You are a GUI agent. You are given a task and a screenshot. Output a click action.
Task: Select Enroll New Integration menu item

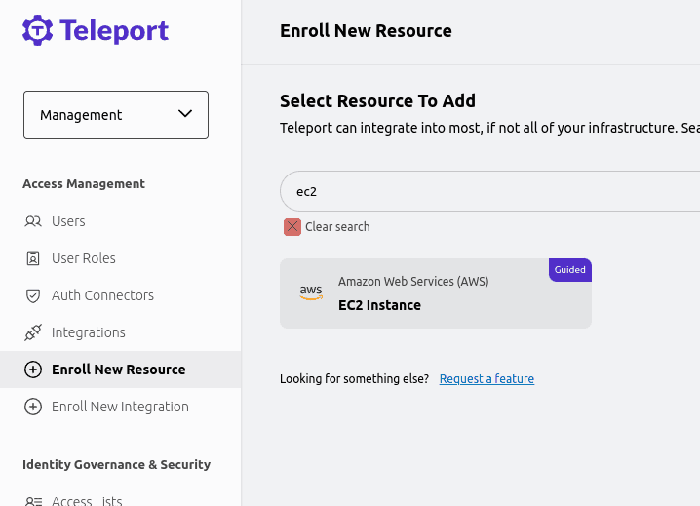click(121, 407)
